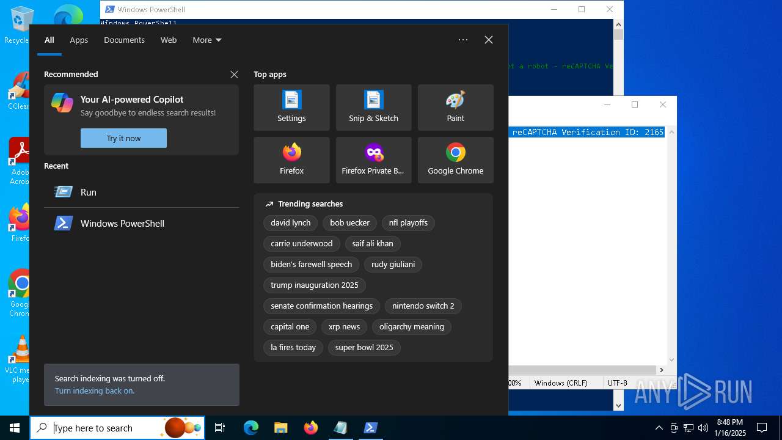This screenshot has width=782, height=440.
Task: Choose super bowl 2025 trending search
Action: pos(364,348)
